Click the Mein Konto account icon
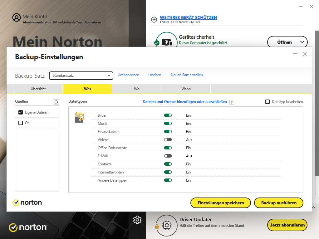This screenshot has width=319, height=239. point(16,17)
